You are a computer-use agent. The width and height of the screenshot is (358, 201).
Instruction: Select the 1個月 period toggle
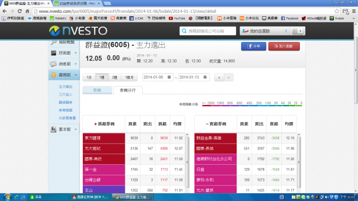(129, 78)
